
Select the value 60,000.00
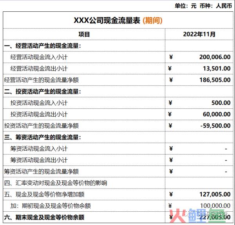point(217,114)
